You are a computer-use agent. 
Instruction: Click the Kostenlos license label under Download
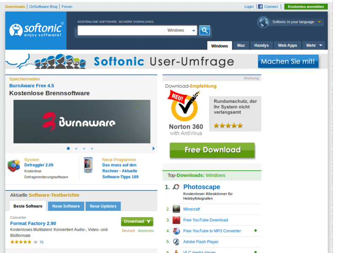(146, 231)
